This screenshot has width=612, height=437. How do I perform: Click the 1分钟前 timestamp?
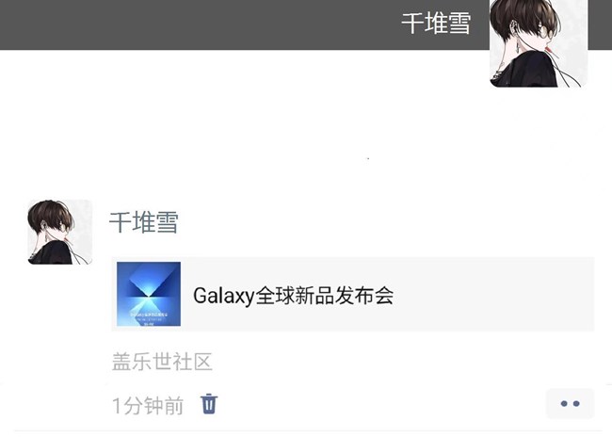(148, 405)
